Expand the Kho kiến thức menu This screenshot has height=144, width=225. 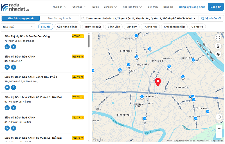tap(132, 7)
